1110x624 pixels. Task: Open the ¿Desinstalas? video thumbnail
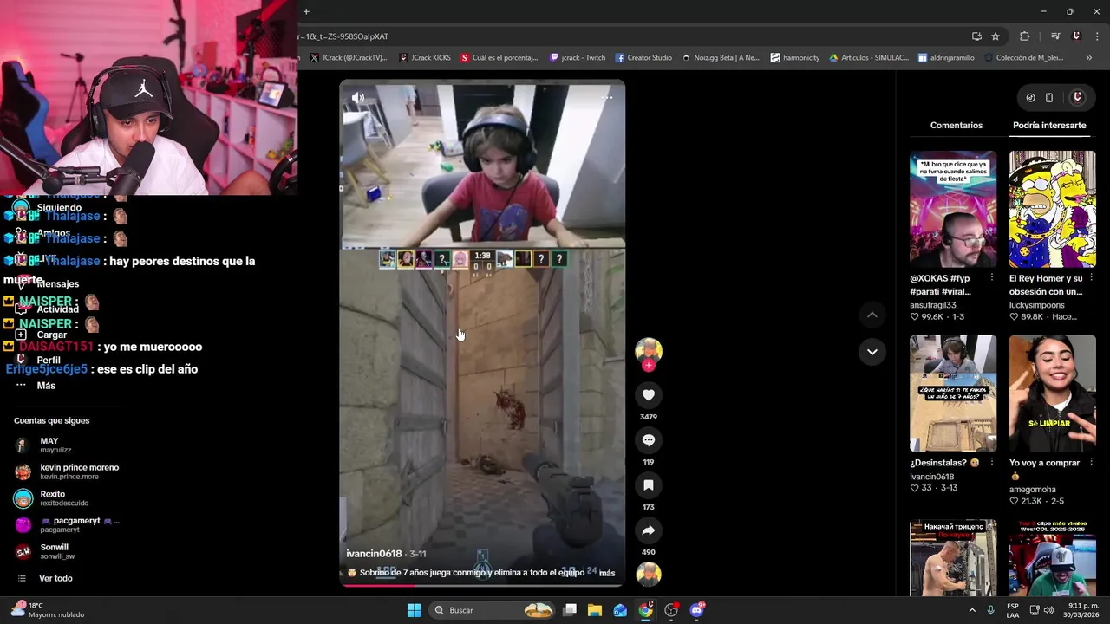pyautogui.click(x=952, y=393)
